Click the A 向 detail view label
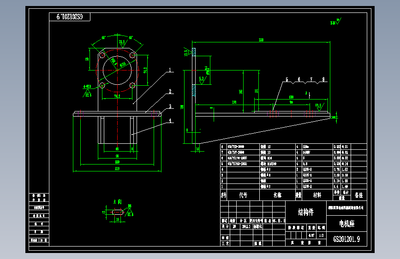 [x=117, y=202]
